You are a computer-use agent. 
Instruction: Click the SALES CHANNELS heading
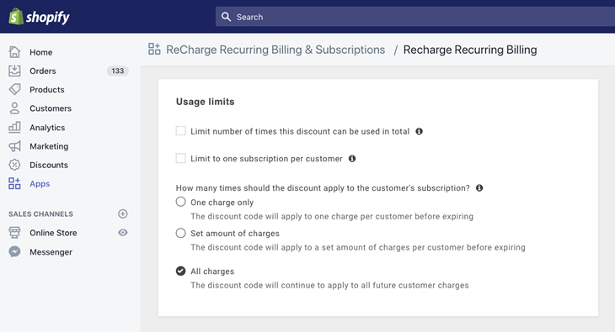40,214
